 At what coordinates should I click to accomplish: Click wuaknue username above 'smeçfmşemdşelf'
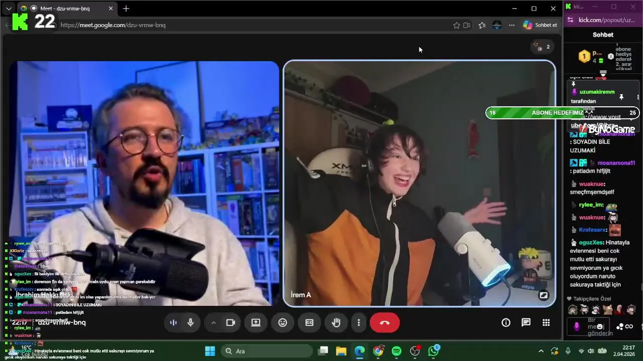pos(592,184)
